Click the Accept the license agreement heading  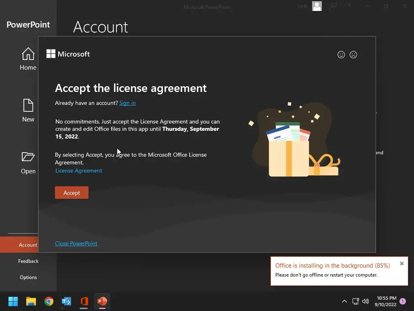tap(131, 88)
